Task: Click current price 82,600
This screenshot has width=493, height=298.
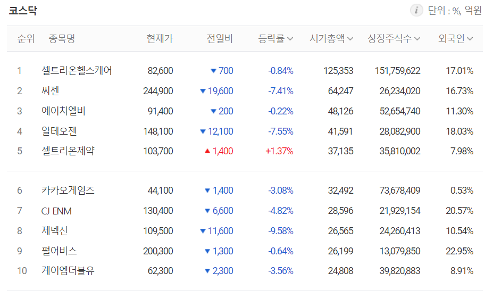Action: [x=161, y=71]
